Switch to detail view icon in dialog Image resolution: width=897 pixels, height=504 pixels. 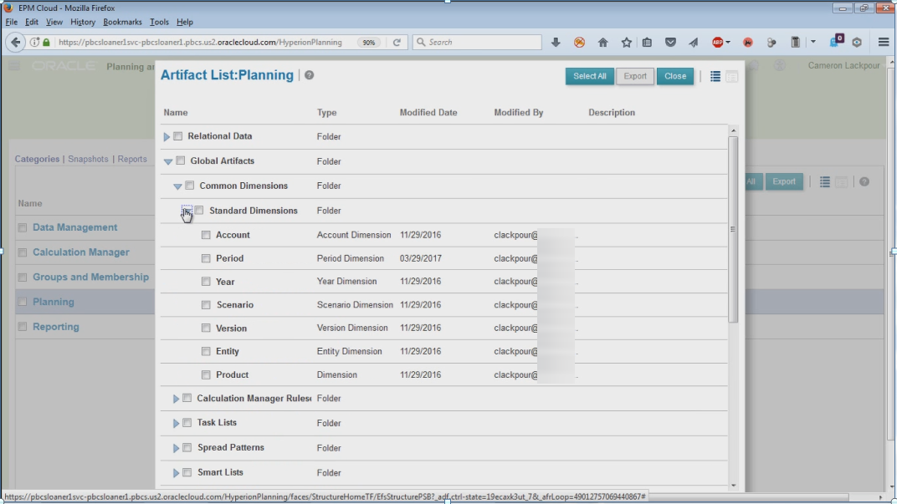click(731, 76)
